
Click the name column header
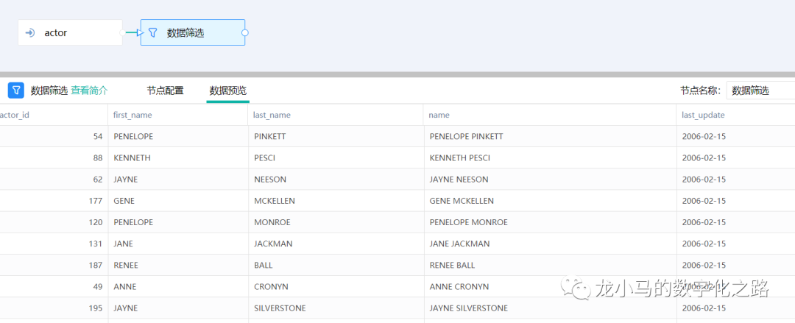pos(439,115)
